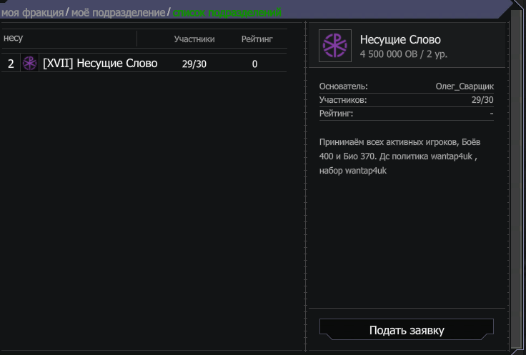The height and width of the screenshot is (355, 526).
Task: Select the 'список подразделений' tab
Action: (227, 13)
